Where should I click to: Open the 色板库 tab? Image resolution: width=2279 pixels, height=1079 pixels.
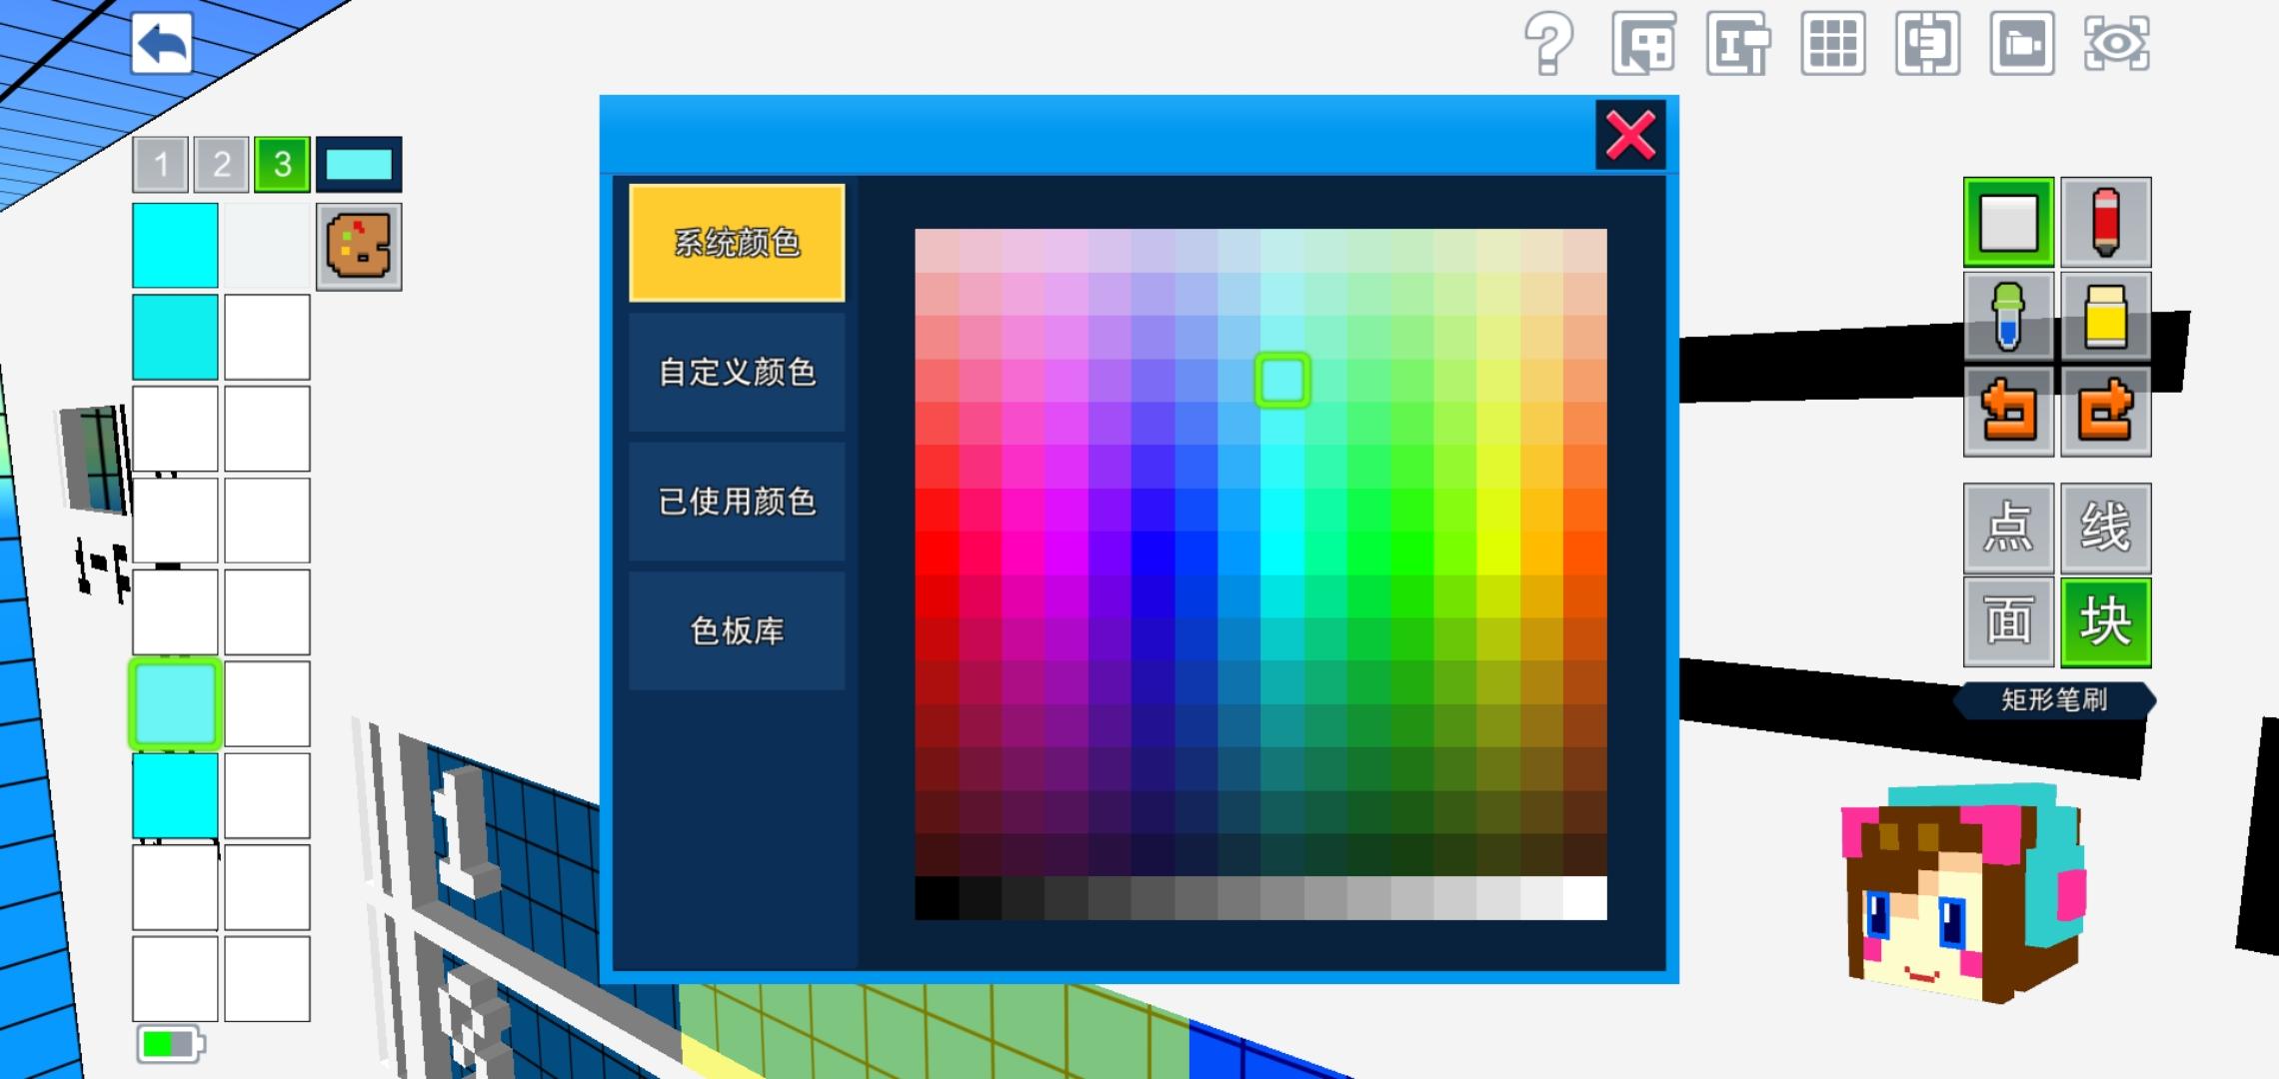click(737, 630)
